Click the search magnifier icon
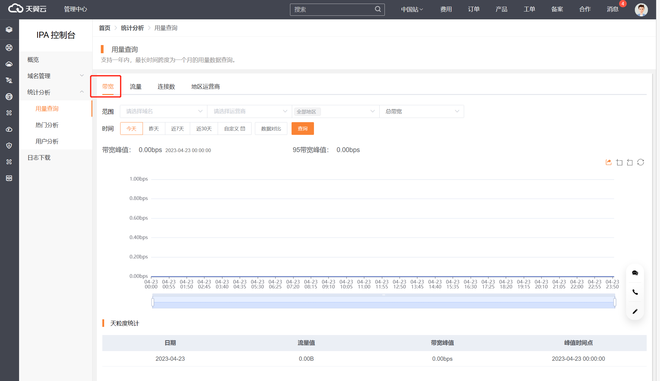This screenshot has height=381, width=660. 378,9
